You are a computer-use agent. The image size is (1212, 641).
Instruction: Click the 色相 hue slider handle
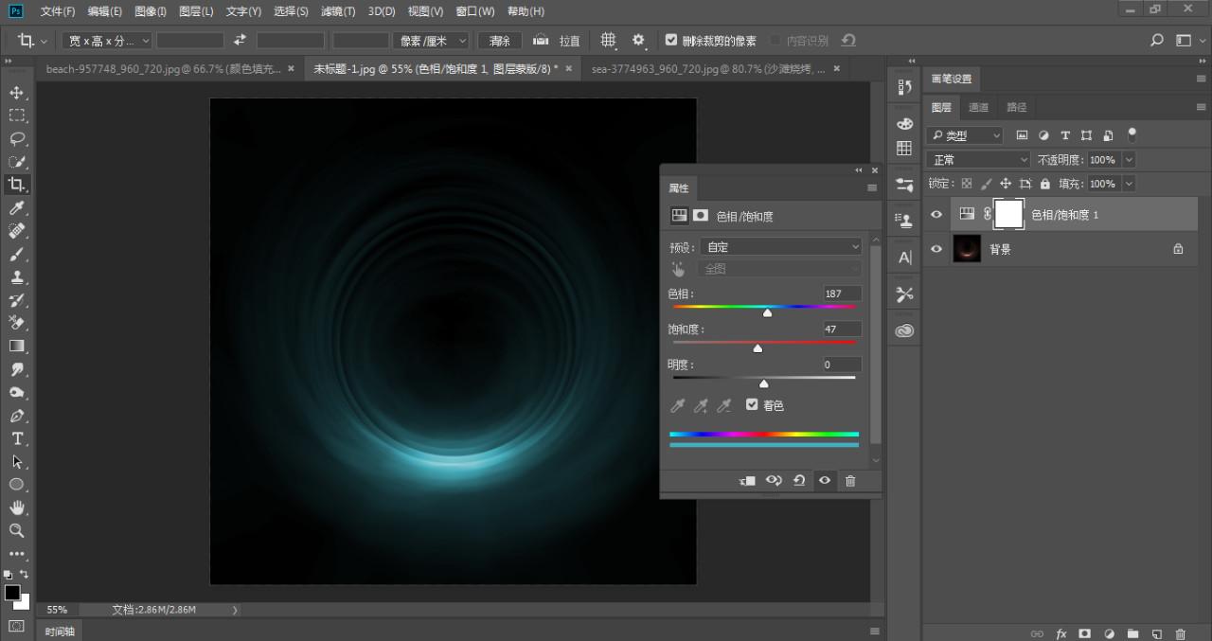click(x=767, y=312)
